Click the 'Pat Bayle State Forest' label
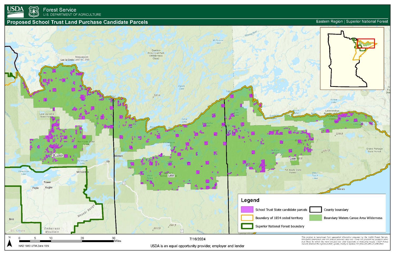395x255 pixels. tap(293, 171)
